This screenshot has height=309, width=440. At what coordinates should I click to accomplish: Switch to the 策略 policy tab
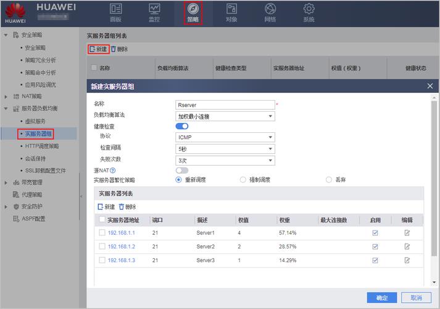coord(193,13)
